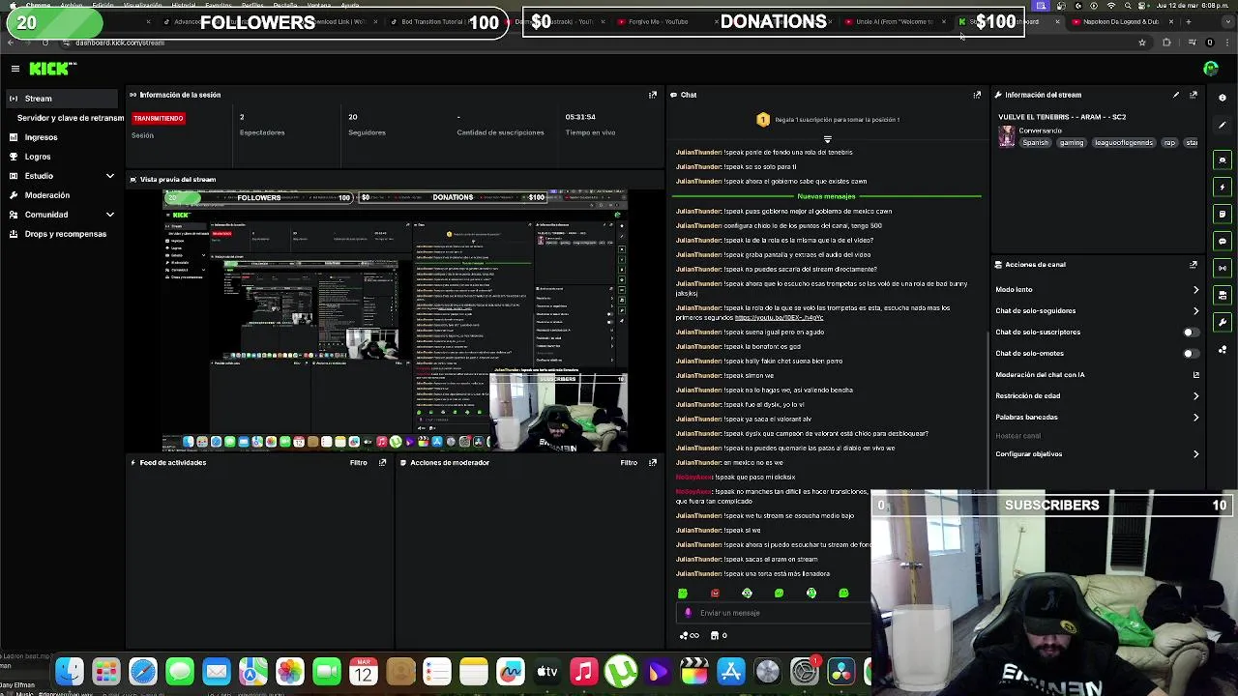Pop out the Chat panel
The width and height of the screenshot is (1238, 696).
[x=977, y=95]
